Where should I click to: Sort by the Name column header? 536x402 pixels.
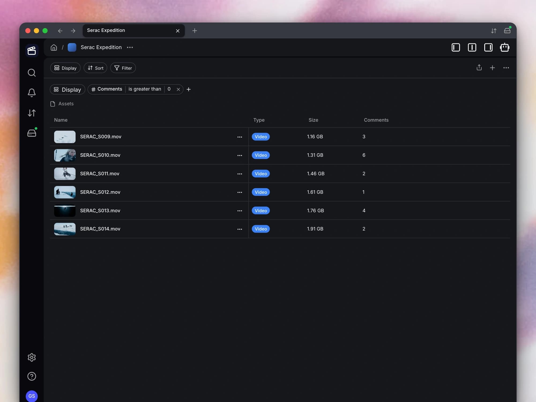click(x=61, y=120)
